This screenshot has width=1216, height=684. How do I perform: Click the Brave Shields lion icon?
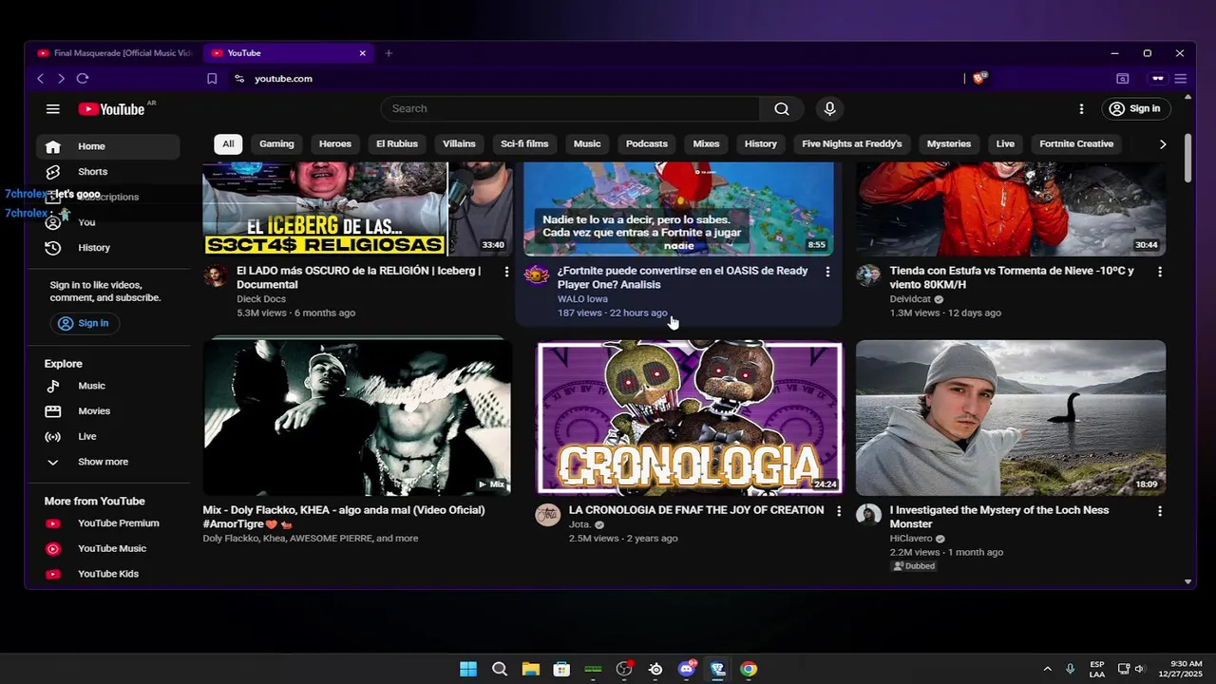979,78
